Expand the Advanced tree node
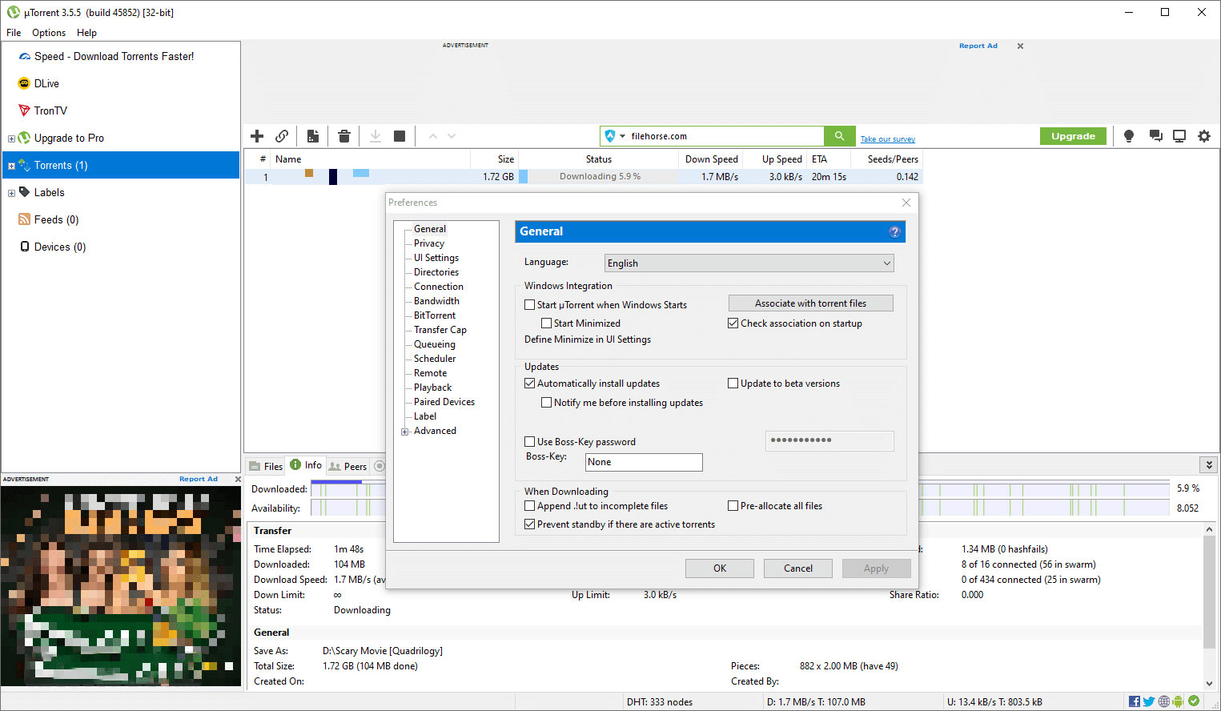Viewport: 1221px width, 711px height. (405, 432)
